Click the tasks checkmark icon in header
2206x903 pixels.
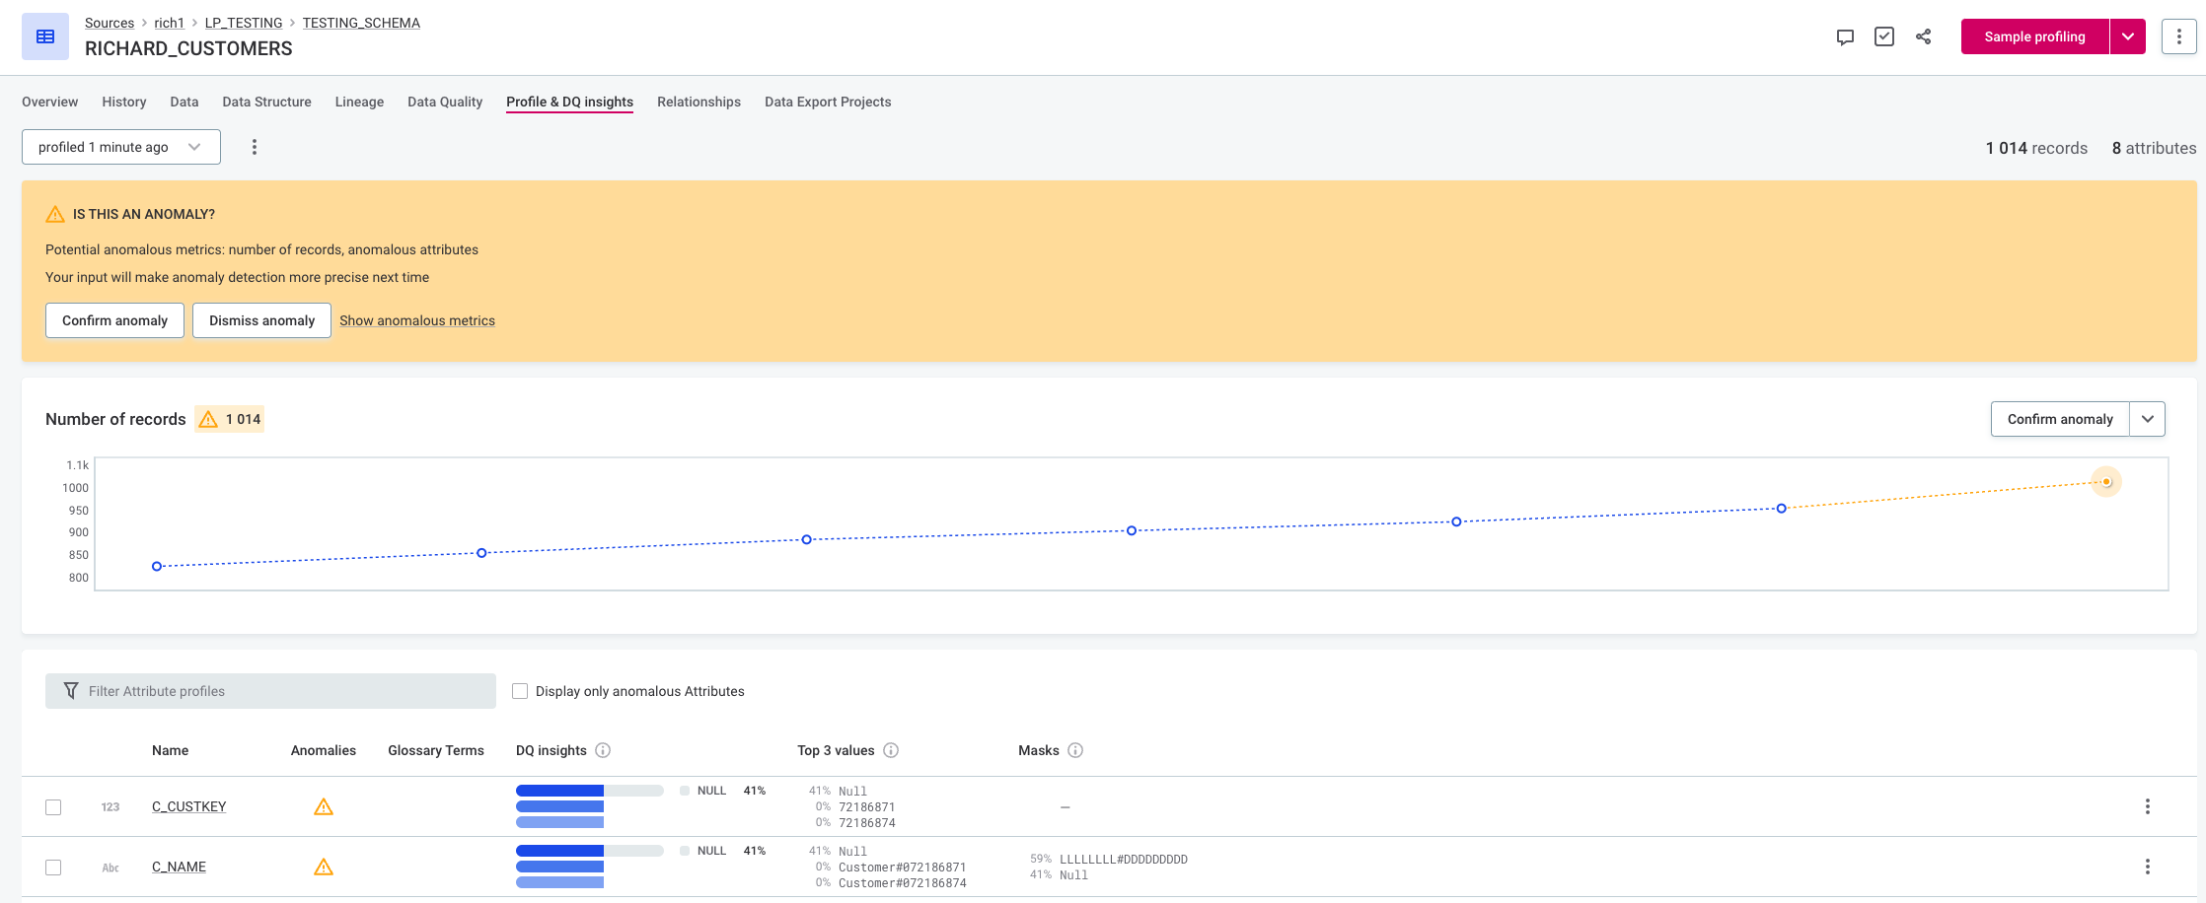coord(1884,36)
